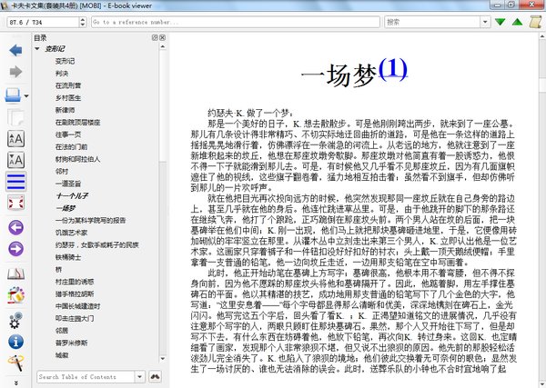The height and width of the screenshot is (388, 546).
Task: Find previous match green up arrow
Action: [x=518, y=22]
